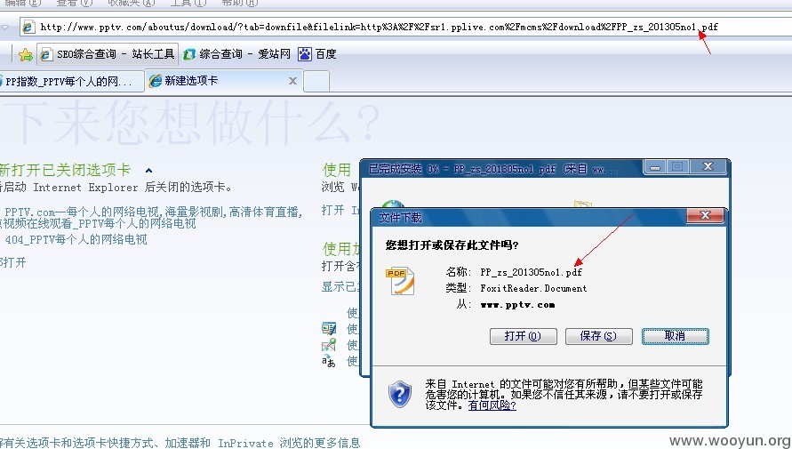Click the IE page icon in address bar

(28, 27)
